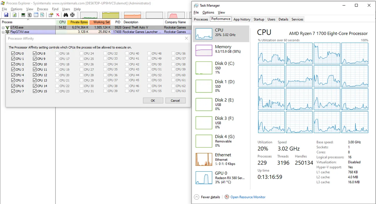Collapse Task Manager with Fewer details

(207, 197)
